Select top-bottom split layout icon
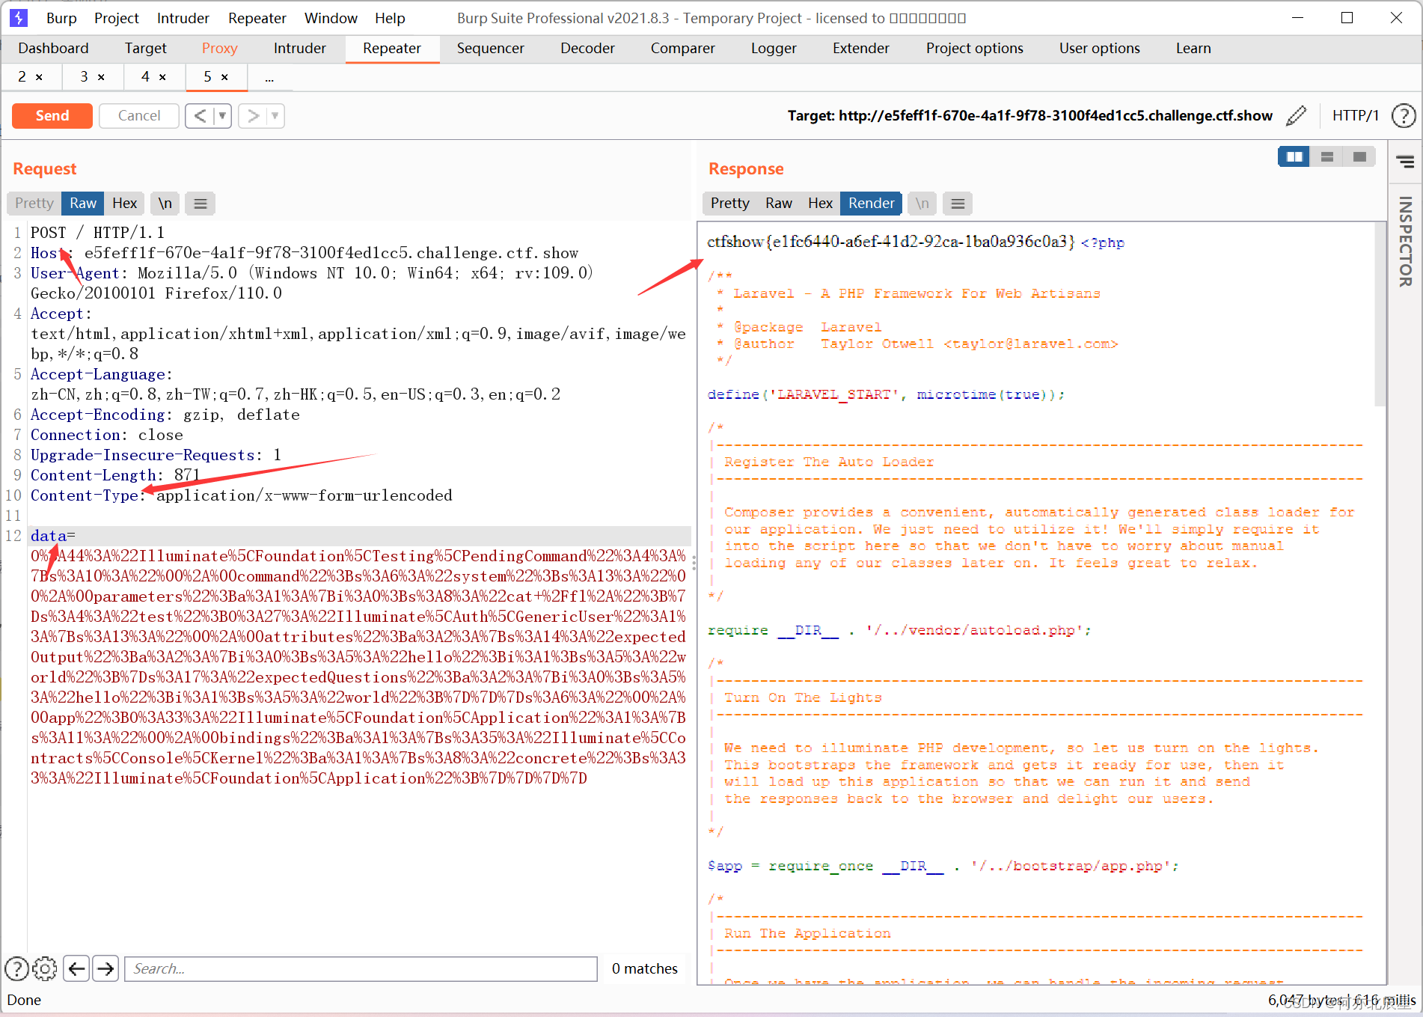Screen dimensions: 1423x1017 tap(1327, 156)
